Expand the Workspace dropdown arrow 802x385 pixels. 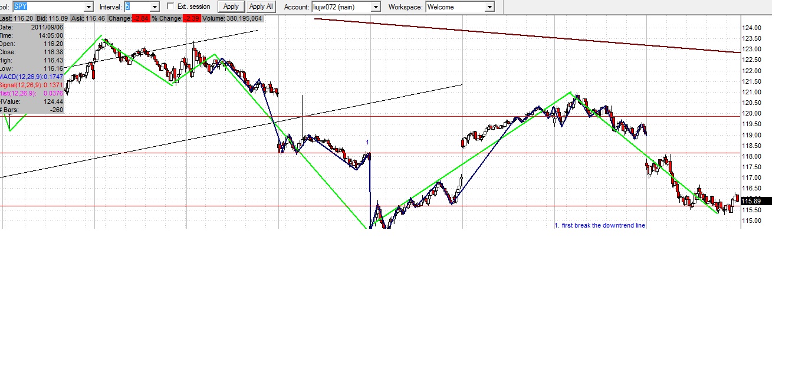[x=489, y=6]
